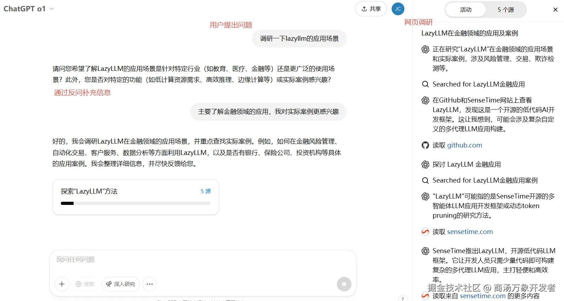Click the share upload icon

[x=364, y=9]
